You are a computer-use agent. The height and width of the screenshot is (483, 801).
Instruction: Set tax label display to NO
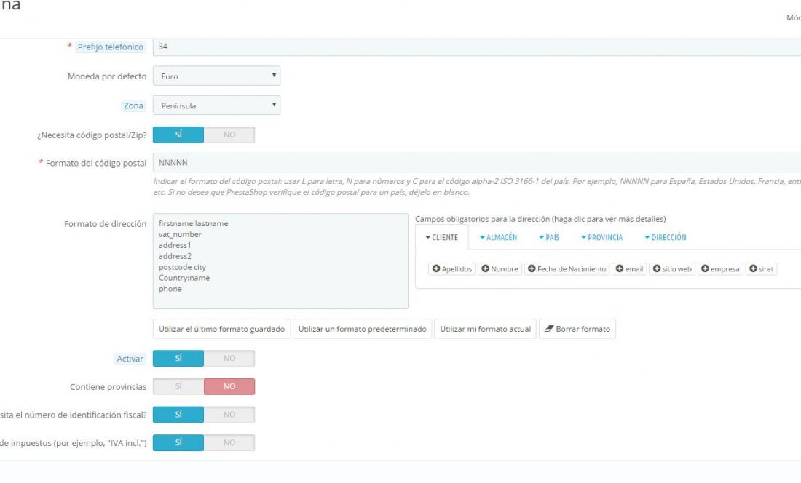229,442
